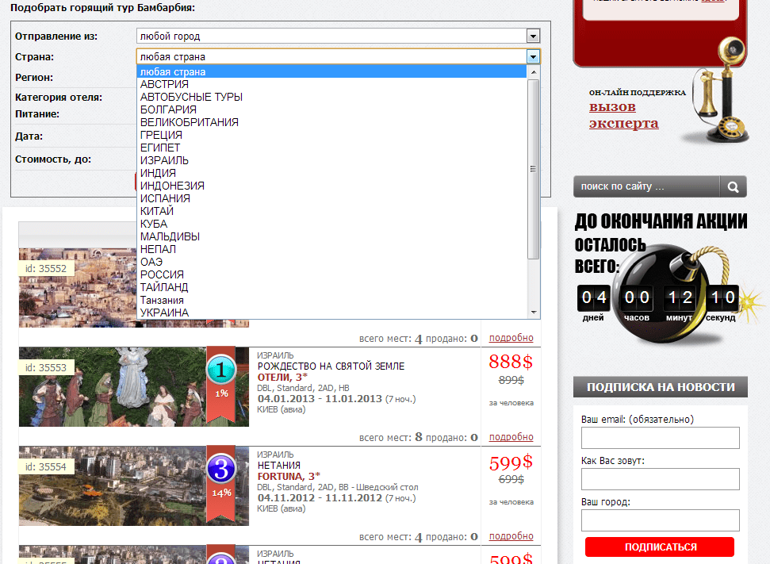
Task: Select 'РОССИЯ' country option
Action: click(x=331, y=274)
